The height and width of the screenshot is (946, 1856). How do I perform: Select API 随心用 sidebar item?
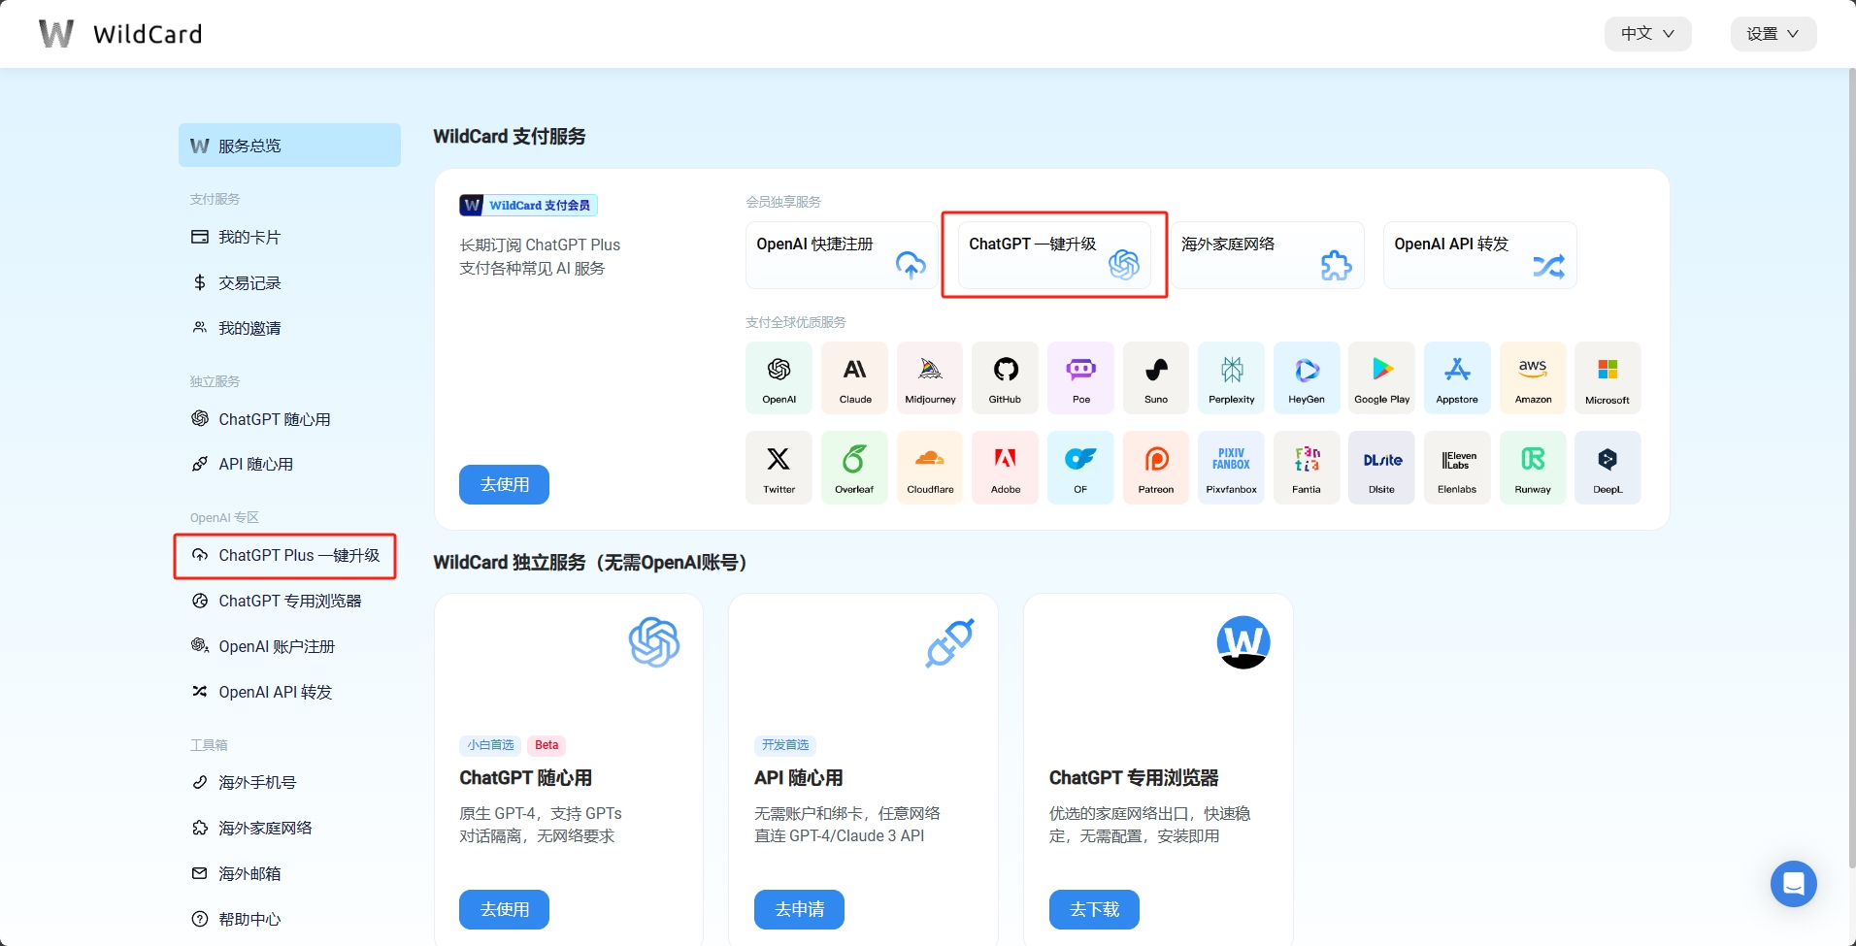point(289,464)
